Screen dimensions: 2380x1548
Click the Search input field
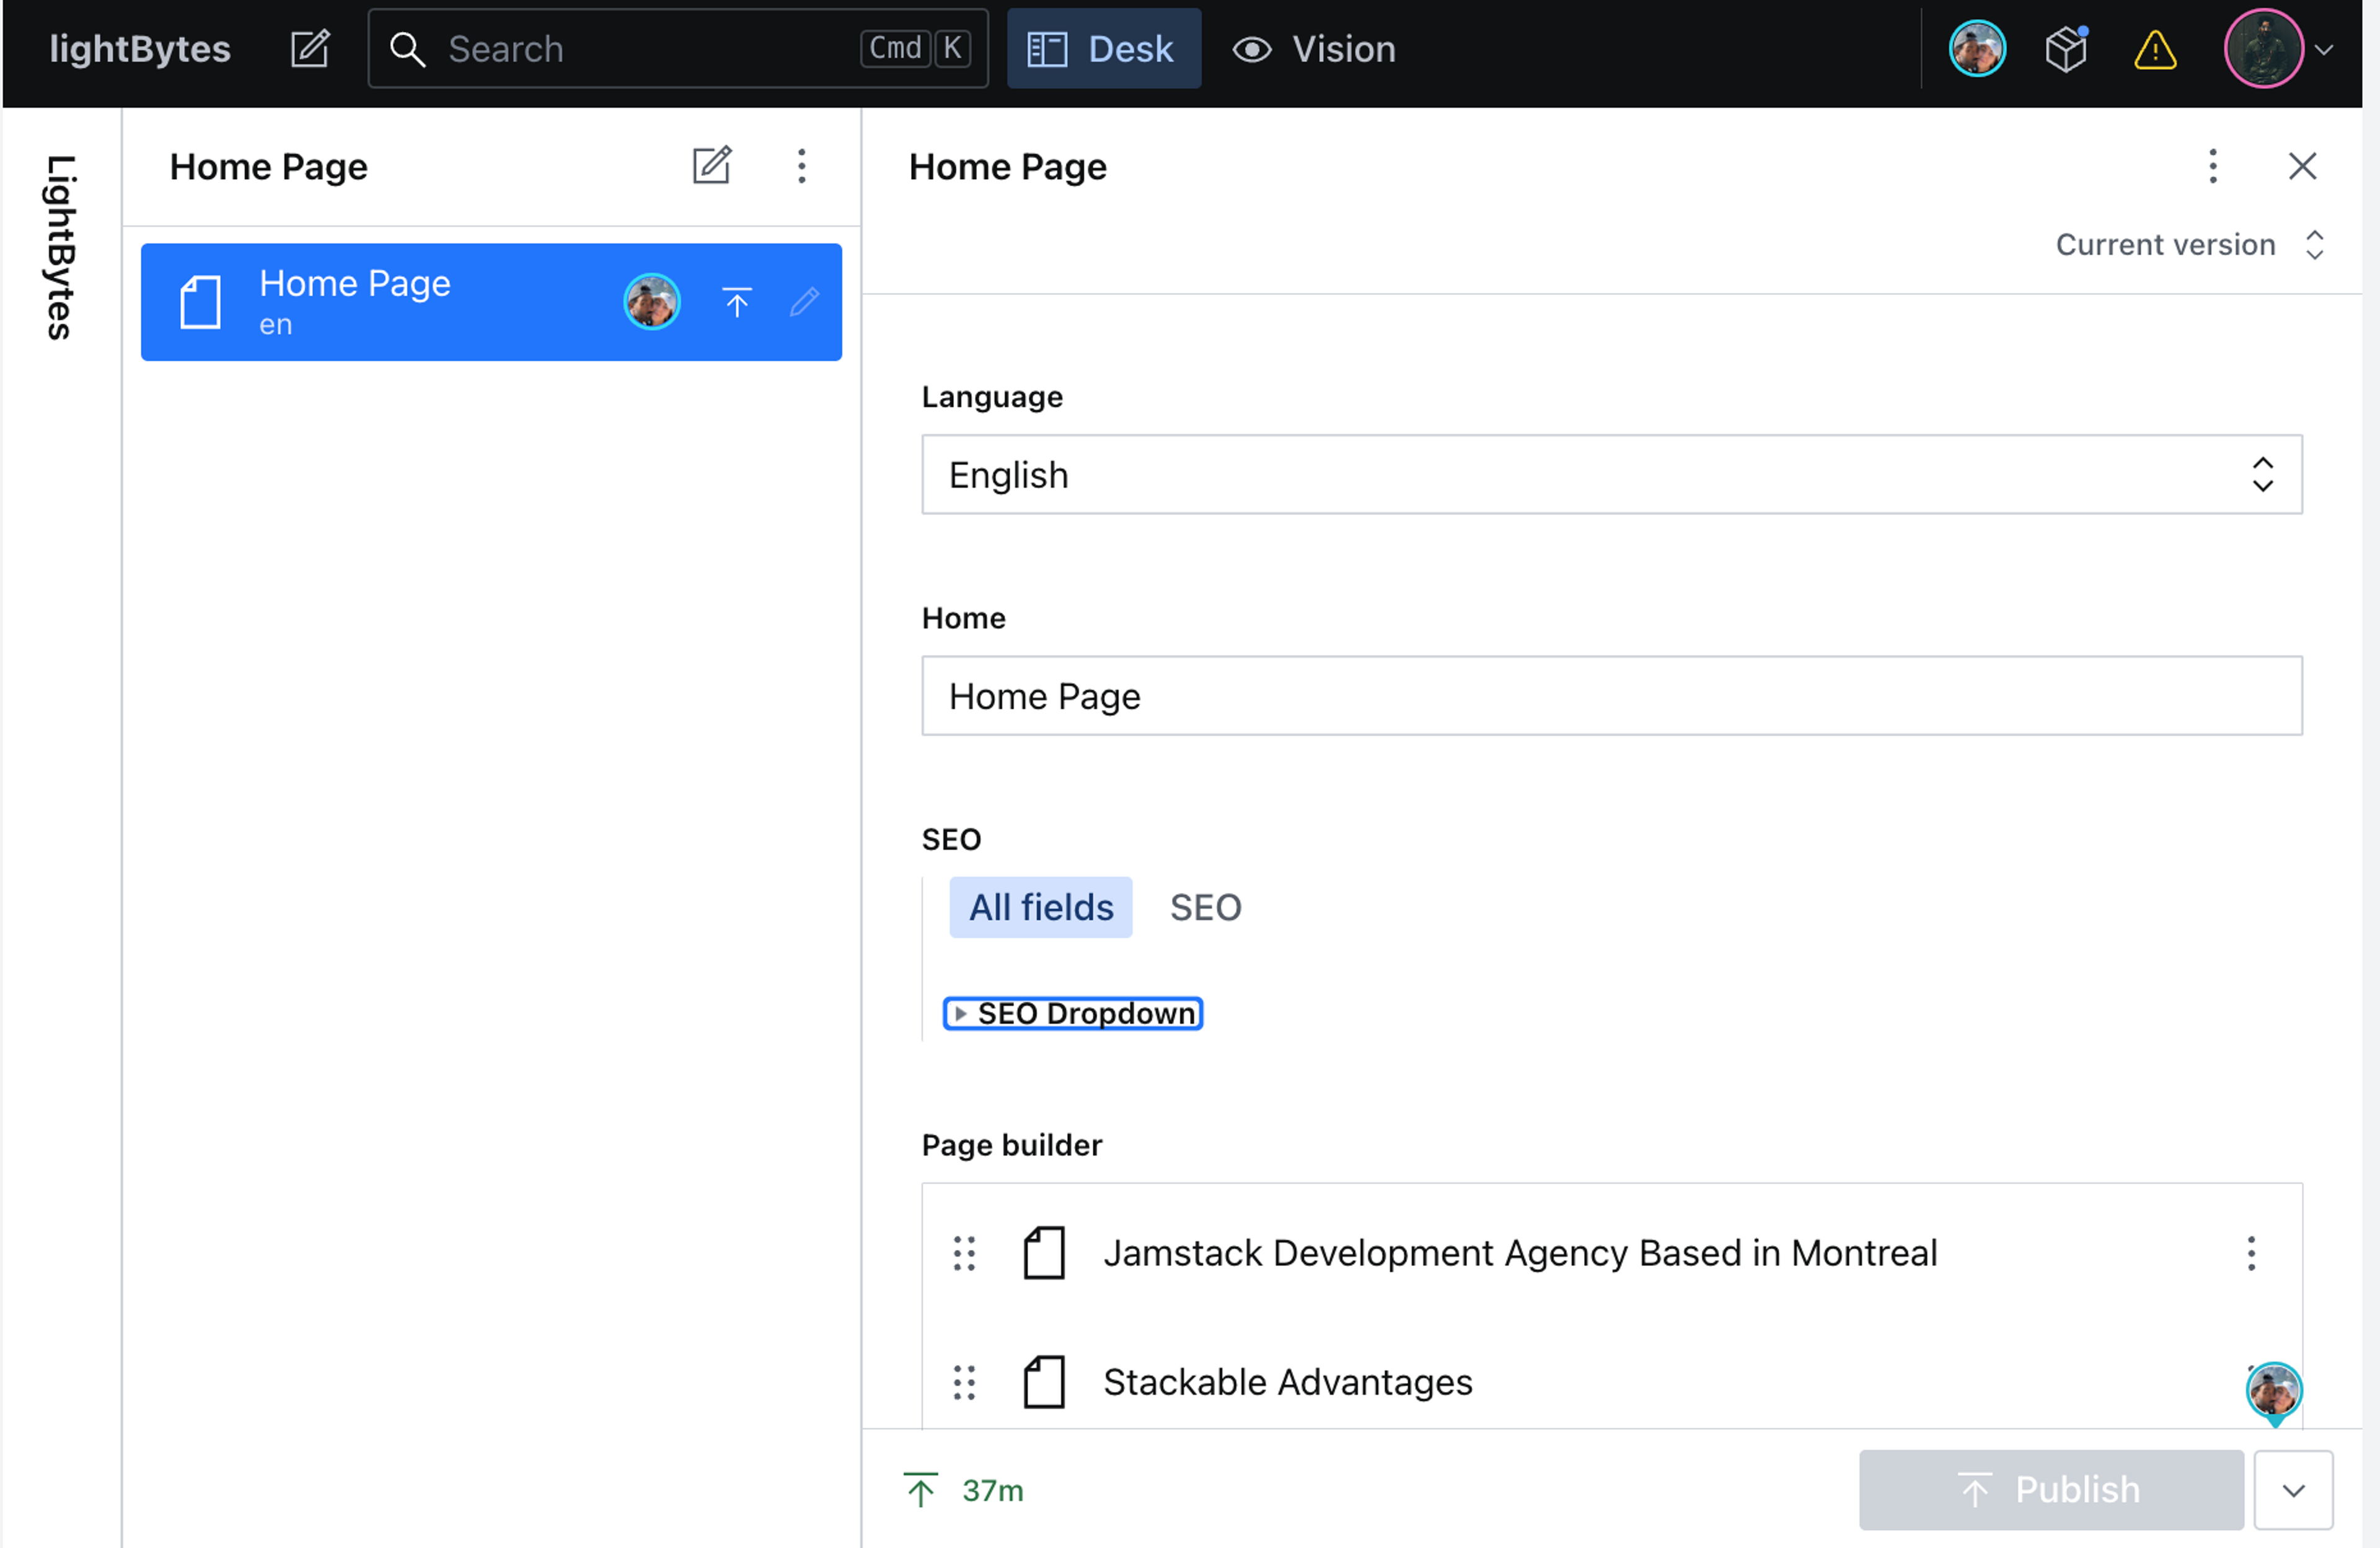click(x=640, y=48)
